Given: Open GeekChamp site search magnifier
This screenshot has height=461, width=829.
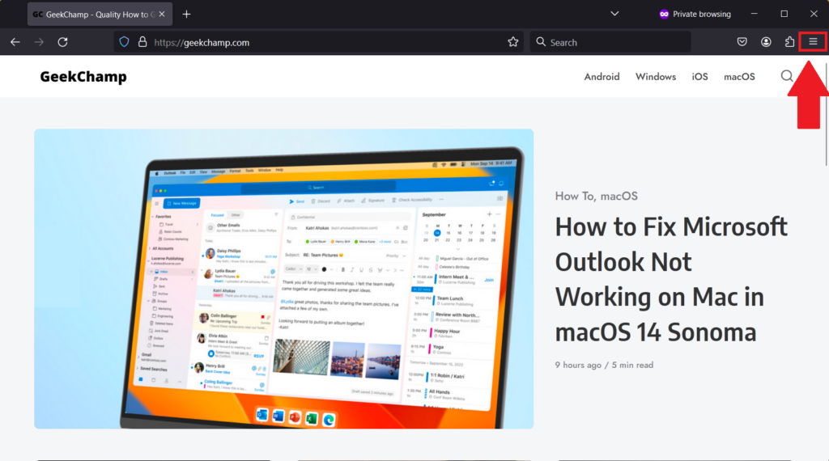Looking at the screenshot, I should pyautogui.click(x=787, y=76).
